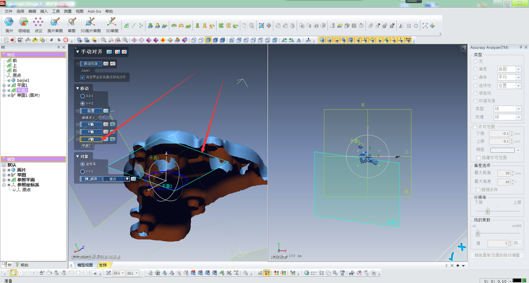Screen dimensions: 529x283
Task: Expand the 面片 node in model tree
Action: (4, 170)
